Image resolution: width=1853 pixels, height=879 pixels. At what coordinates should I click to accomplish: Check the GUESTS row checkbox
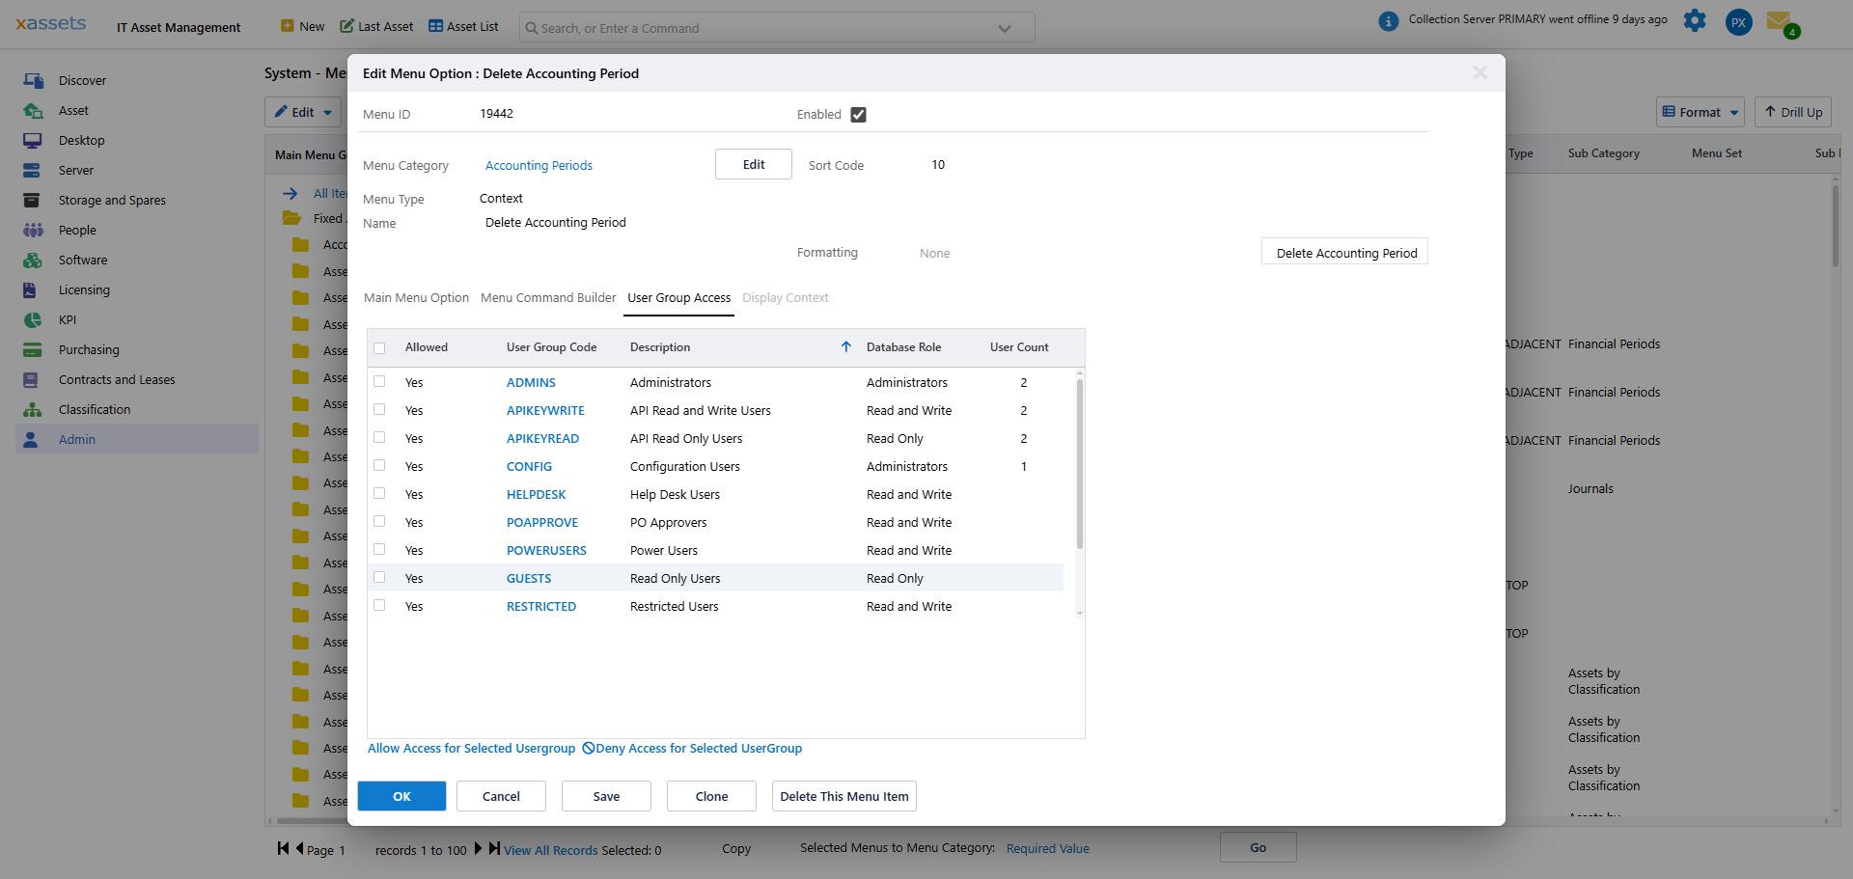click(379, 577)
